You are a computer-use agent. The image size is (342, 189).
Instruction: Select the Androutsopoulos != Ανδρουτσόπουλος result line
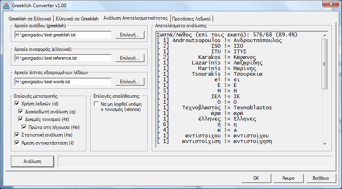(x=219, y=40)
